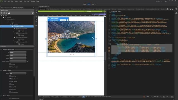The image size is (178, 100).
Task: Close the swiper1 element display label with the X
Action: [68, 20]
